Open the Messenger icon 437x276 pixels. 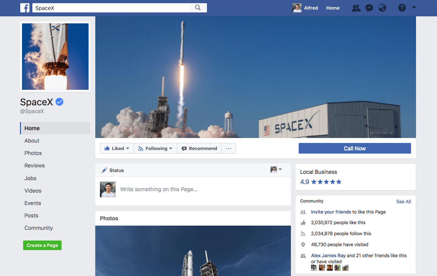pyautogui.click(x=369, y=8)
